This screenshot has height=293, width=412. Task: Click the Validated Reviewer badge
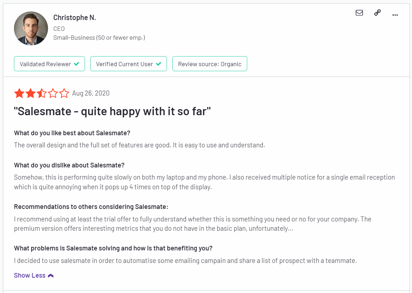(x=49, y=64)
